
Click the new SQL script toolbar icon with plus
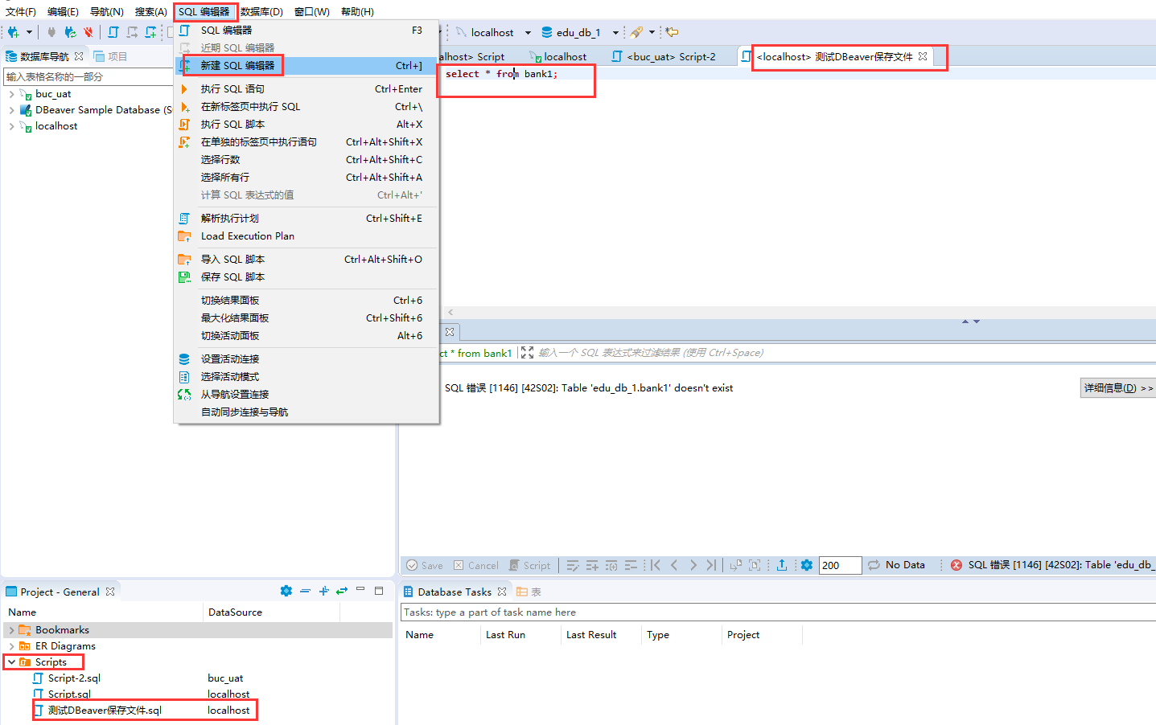coord(150,32)
